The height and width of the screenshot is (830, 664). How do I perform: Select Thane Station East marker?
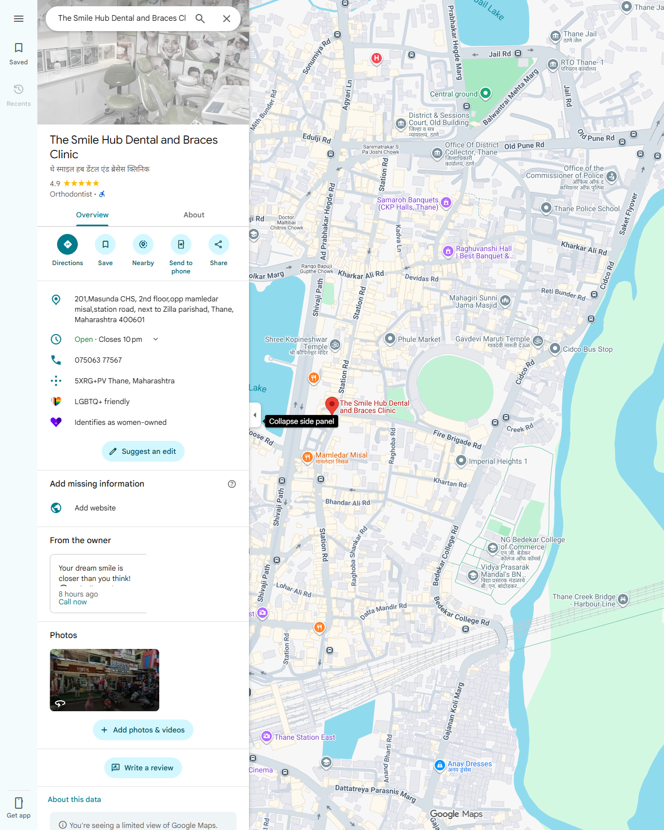click(267, 736)
